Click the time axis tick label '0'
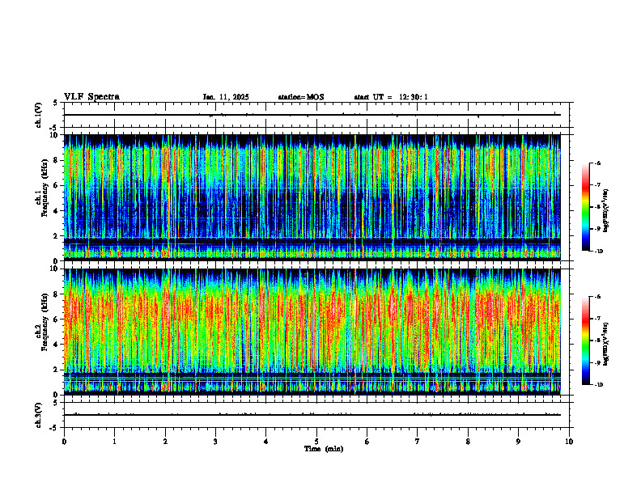Viewport: 641px width, 495px height. tap(64, 442)
